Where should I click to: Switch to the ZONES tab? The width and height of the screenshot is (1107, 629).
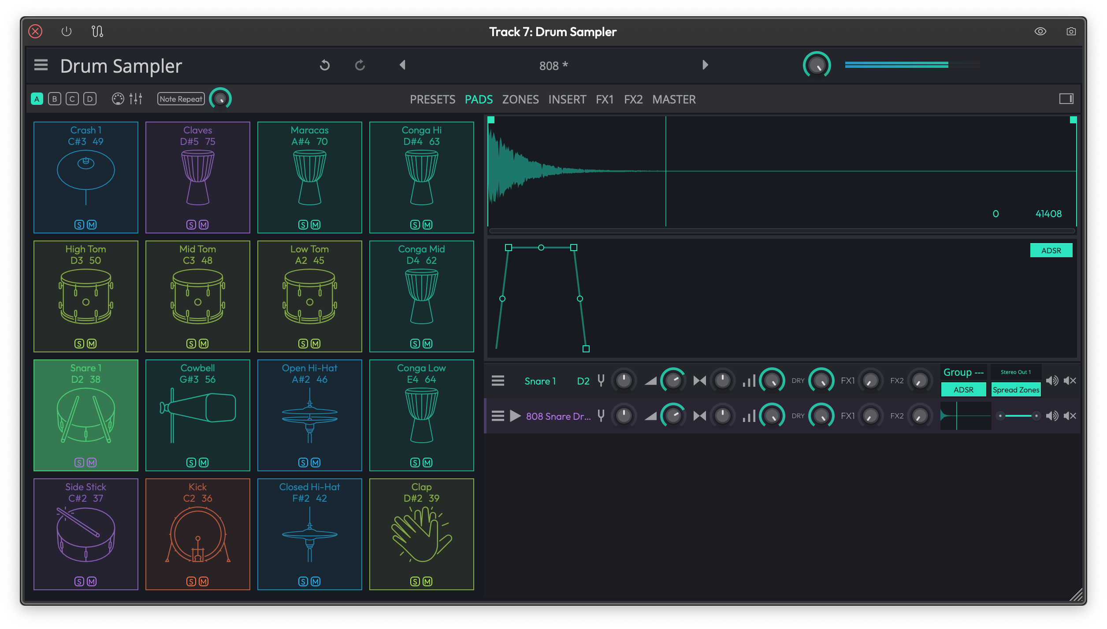520,99
